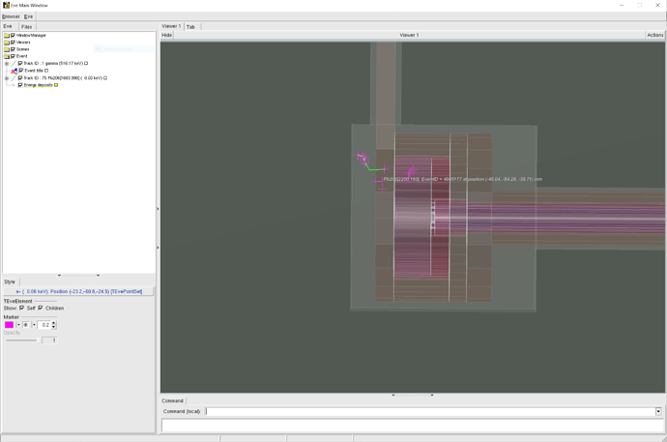Click the Viewer 1 title bar button
The width and height of the screenshot is (667, 442).
[409, 36]
